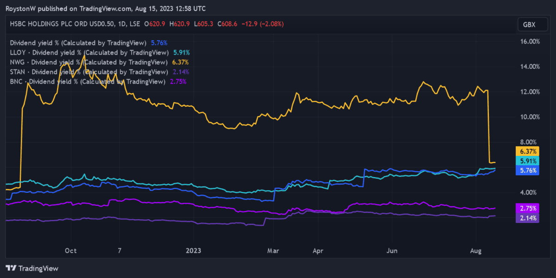Click the TradingView logo icon
The height and width of the screenshot is (278, 556).
coord(11,268)
